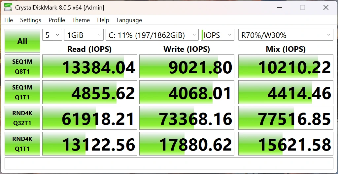
Task: Run the SEQ1M Q1T1 test
Action: pyautogui.click(x=22, y=92)
